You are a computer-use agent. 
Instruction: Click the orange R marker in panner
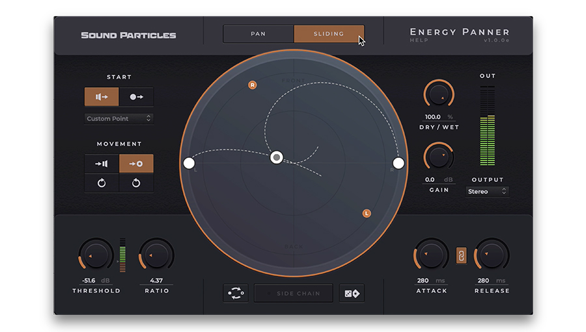click(252, 85)
